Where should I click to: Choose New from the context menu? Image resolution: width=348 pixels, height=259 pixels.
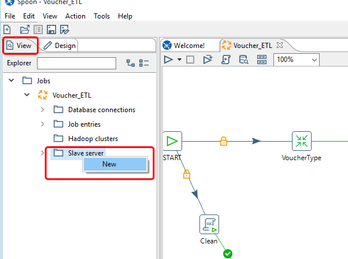click(x=114, y=164)
